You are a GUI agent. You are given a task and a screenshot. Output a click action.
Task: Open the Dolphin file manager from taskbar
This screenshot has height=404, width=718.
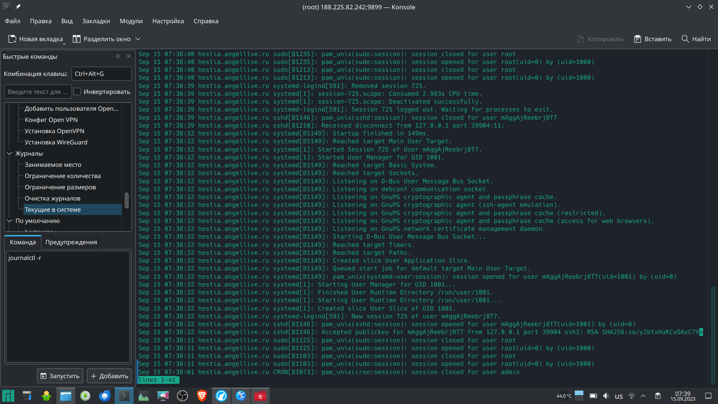66,396
